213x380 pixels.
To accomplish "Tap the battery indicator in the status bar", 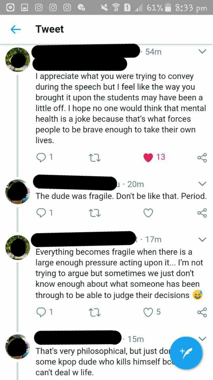I will point(169,7).
